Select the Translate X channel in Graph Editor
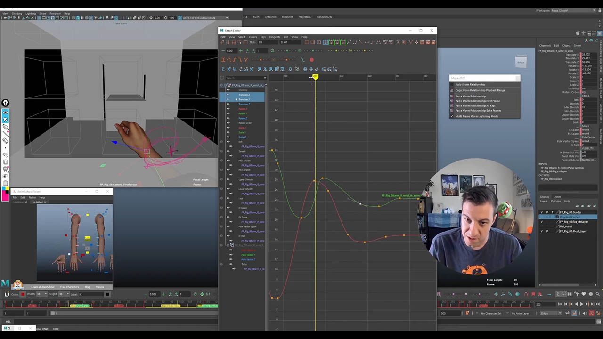Viewport: 603px width, 339px height. click(244, 95)
